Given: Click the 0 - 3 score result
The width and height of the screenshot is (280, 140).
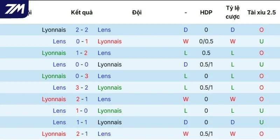Looking at the screenshot, I should tap(82, 76).
